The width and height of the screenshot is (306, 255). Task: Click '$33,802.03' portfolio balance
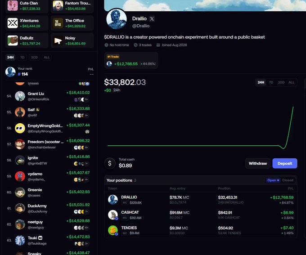click(x=125, y=82)
